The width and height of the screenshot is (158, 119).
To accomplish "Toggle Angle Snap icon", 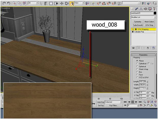I will pos(104,4).
